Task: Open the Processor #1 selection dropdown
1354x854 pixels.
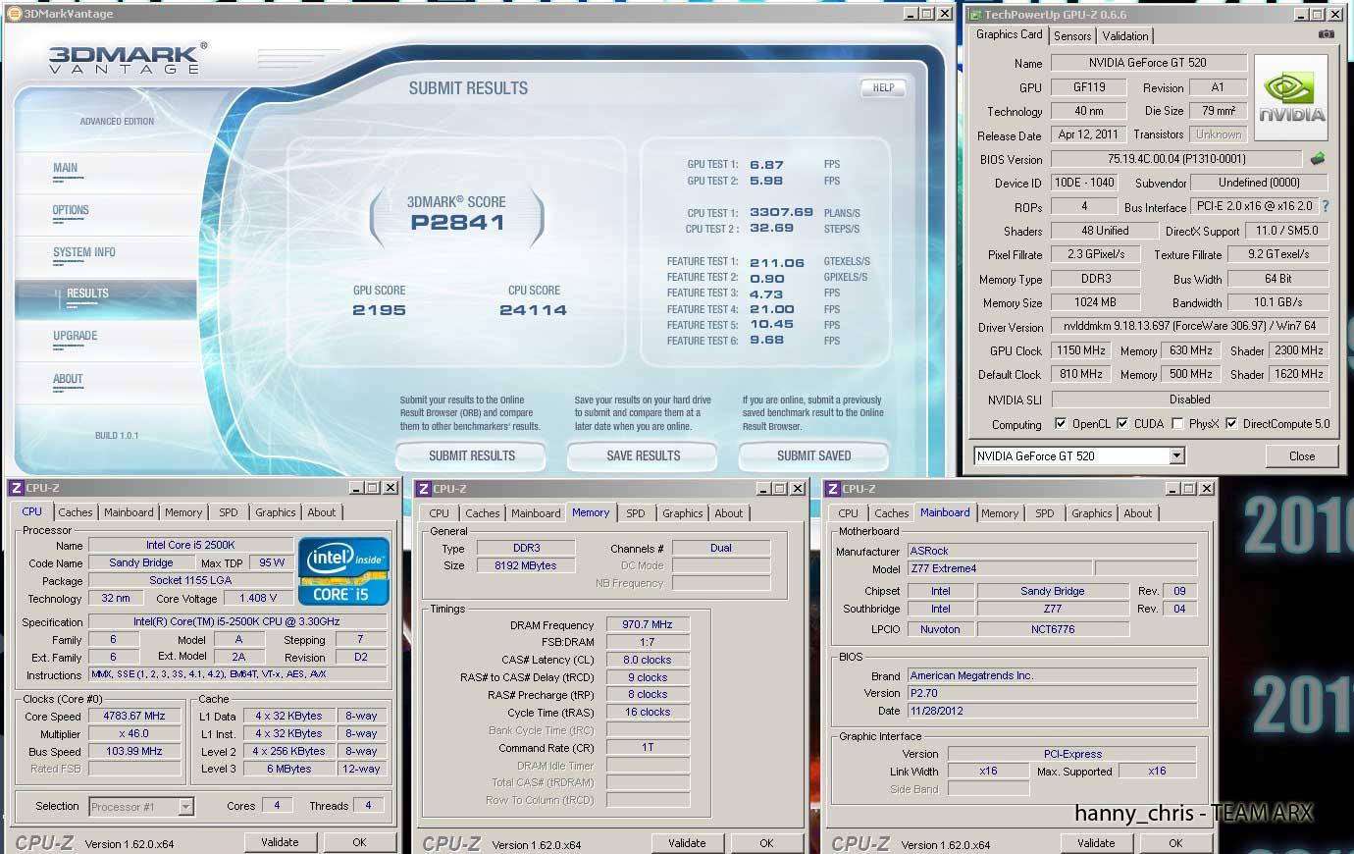Action: pyautogui.click(x=185, y=807)
